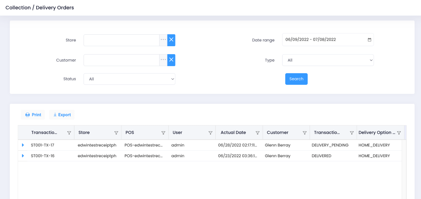
Task: Click admin in ST001-TX-17 row
Action: [178, 145]
